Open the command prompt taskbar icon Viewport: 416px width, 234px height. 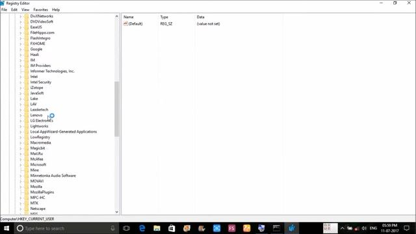click(276, 228)
